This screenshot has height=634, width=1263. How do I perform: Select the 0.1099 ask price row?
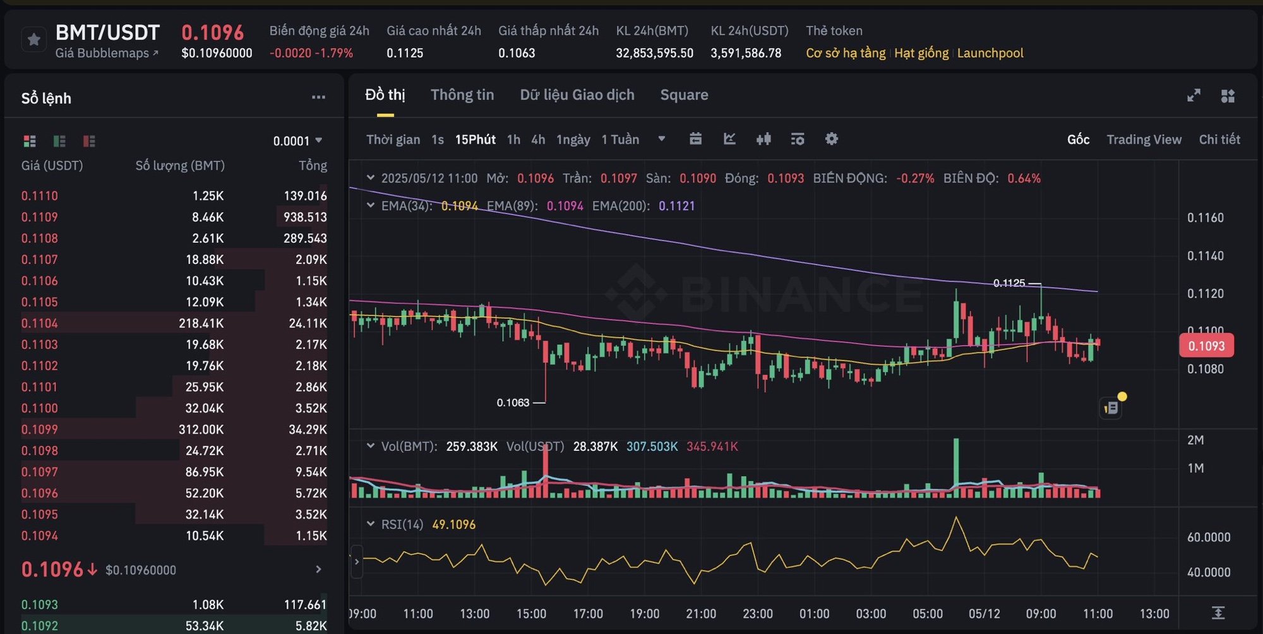click(174, 429)
